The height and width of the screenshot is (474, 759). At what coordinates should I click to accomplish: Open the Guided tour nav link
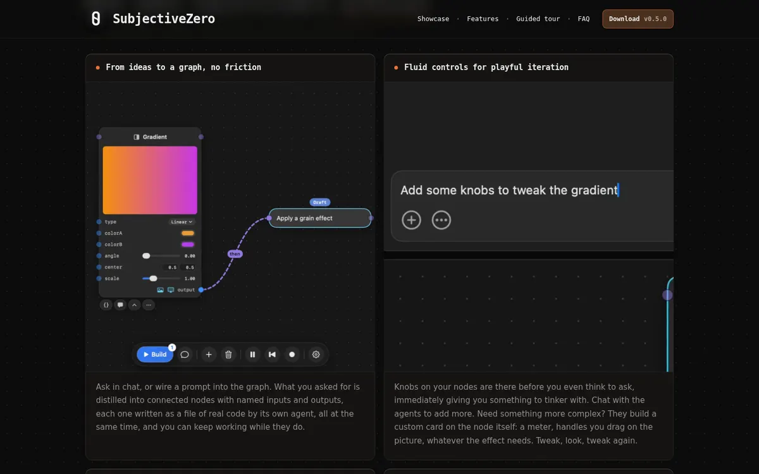click(x=538, y=19)
